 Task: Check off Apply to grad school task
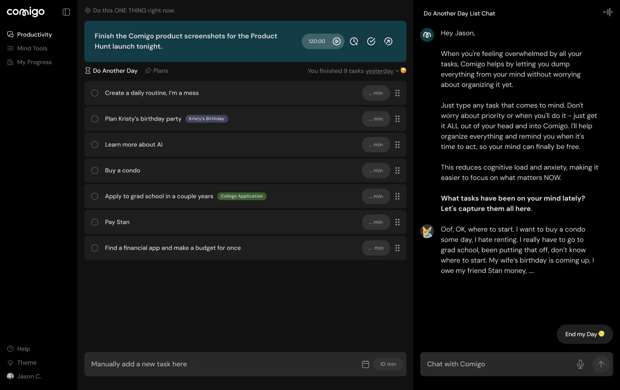[x=95, y=196]
